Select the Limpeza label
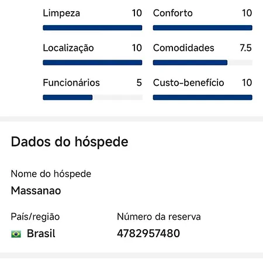Screen dimensions: 263x263 tap(61, 13)
